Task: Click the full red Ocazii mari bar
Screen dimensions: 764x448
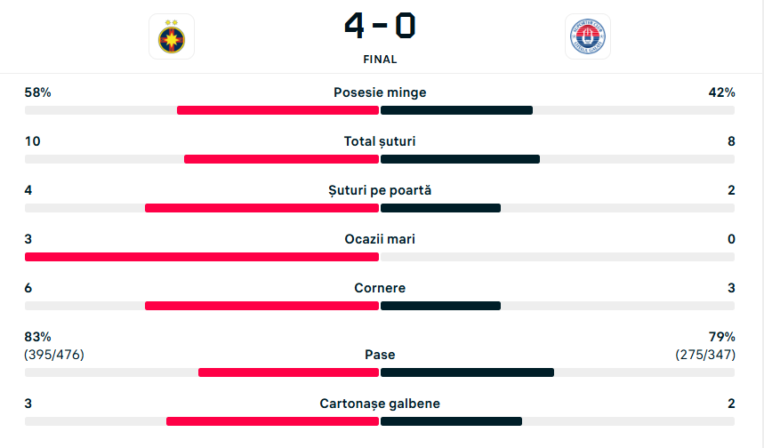Action: (x=202, y=257)
